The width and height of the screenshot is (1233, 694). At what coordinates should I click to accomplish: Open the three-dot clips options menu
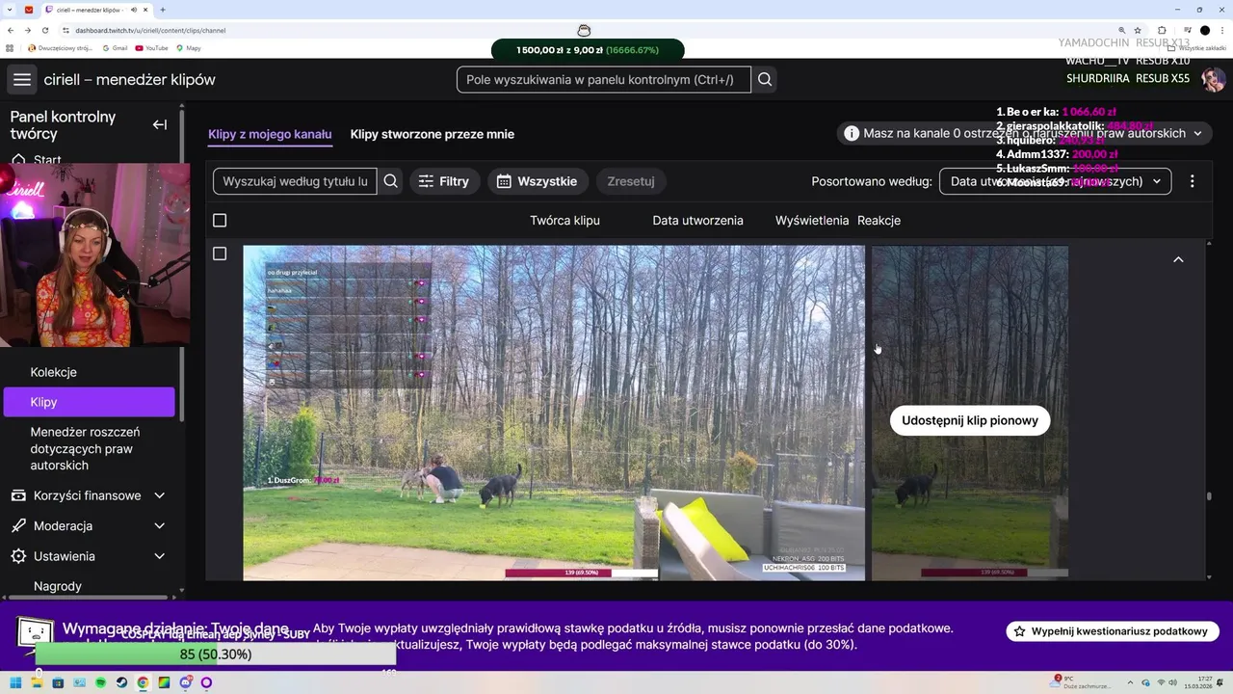click(1192, 181)
